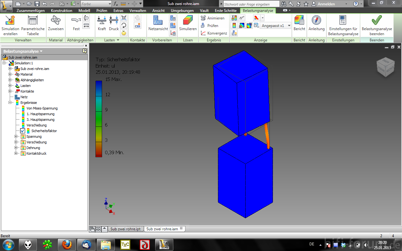
Task: Generate a Bericht report
Action: point(299,21)
